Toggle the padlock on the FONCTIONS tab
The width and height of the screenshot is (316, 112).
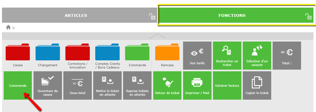308,16
